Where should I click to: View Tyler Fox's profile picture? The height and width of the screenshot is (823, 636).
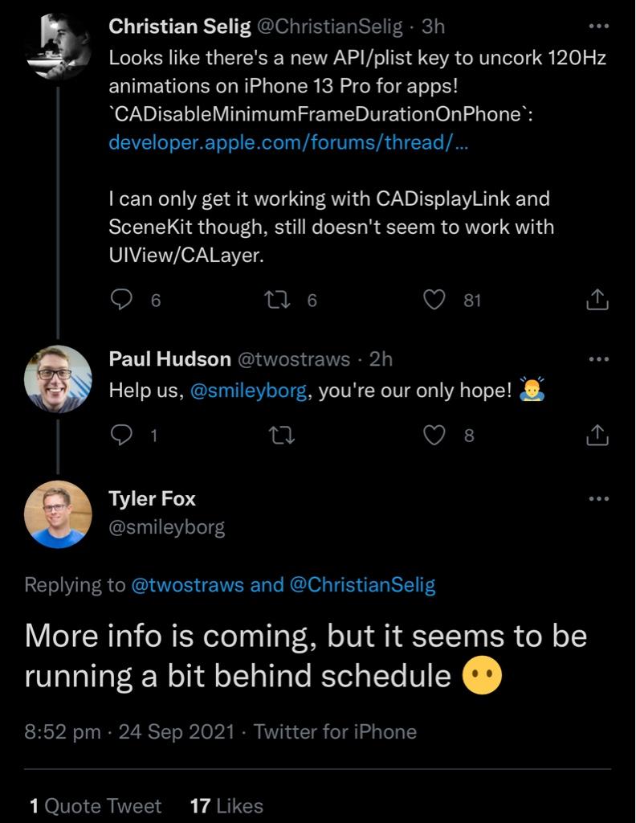(x=58, y=514)
